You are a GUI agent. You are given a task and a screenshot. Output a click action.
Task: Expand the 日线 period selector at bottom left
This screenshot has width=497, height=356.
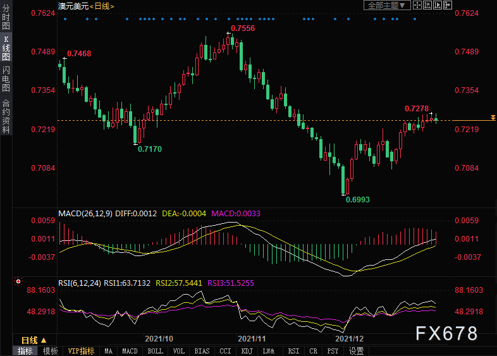(x=34, y=339)
